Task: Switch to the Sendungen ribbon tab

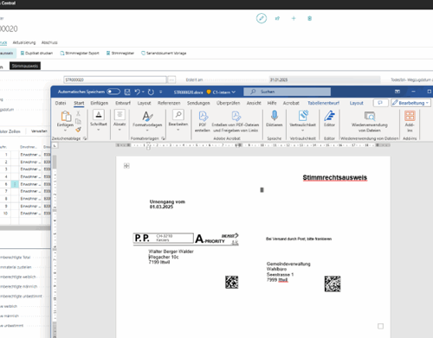Action: 198,103
